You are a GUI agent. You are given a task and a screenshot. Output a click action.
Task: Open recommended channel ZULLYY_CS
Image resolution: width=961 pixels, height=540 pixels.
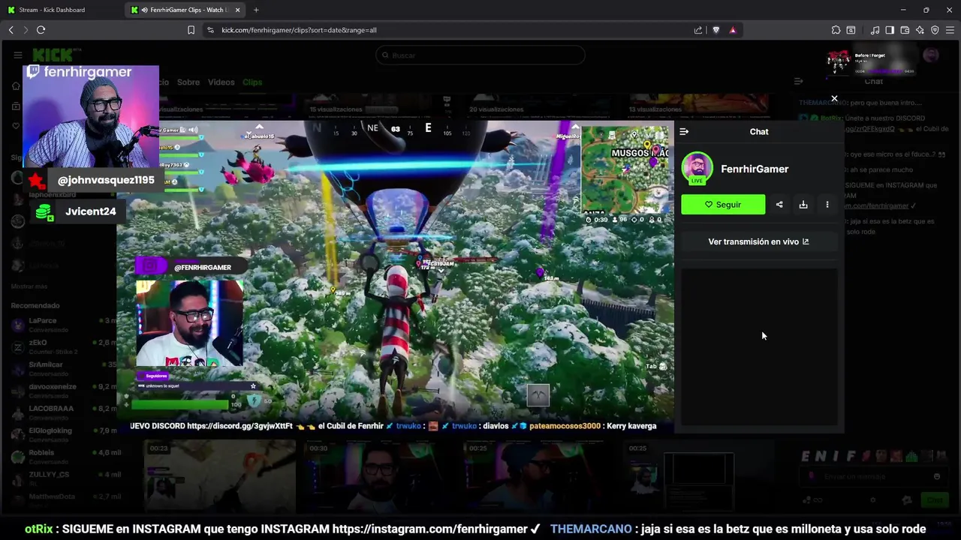tap(65, 478)
